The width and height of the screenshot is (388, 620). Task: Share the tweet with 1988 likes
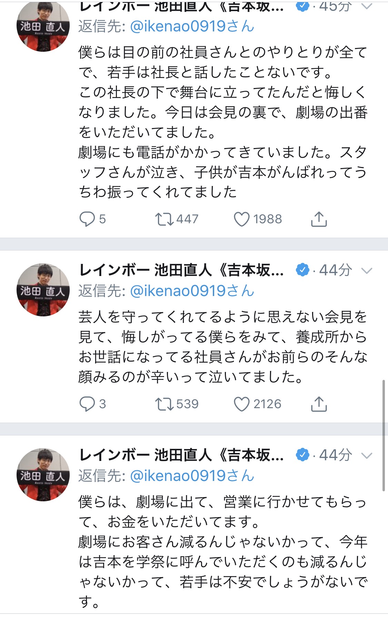[x=319, y=219]
